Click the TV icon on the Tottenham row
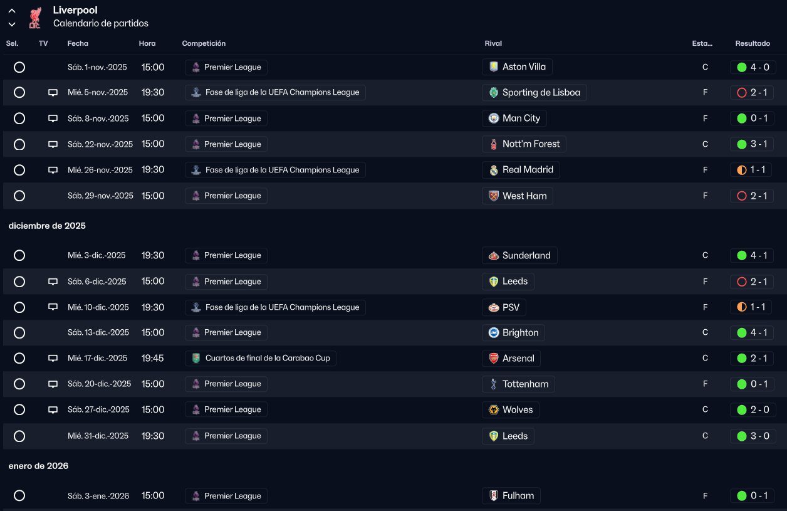The height and width of the screenshot is (511, 787). [53, 384]
